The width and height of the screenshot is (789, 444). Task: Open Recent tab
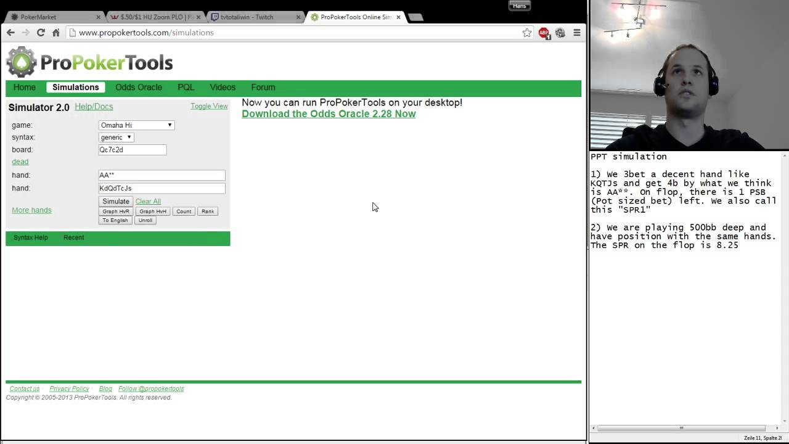[x=73, y=237]
